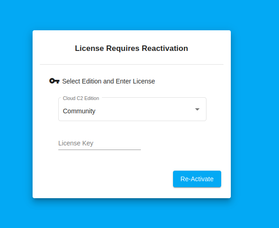
Task: Select the Community value in edition selector
Action: [x=79, y=111]
